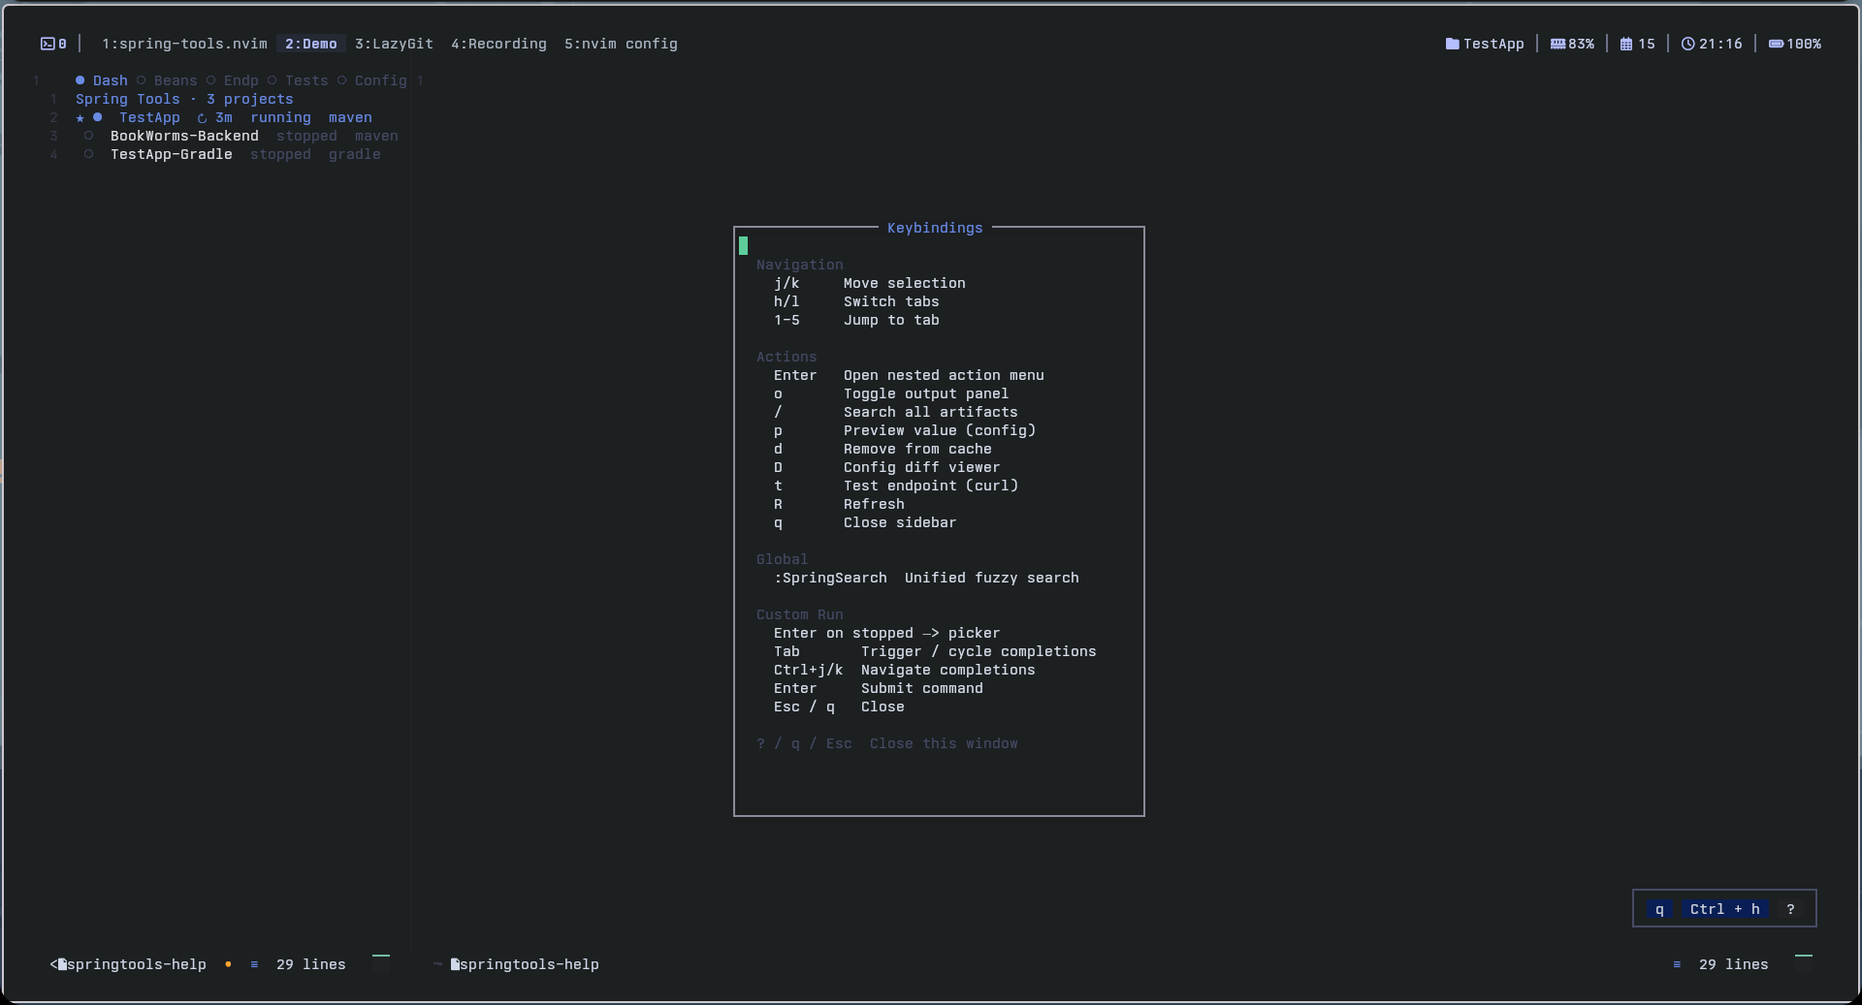Switch to tmux window 5:nvim config
Screen dimensions: 1862x1005
pyautogui.click(x=621, y=44)
